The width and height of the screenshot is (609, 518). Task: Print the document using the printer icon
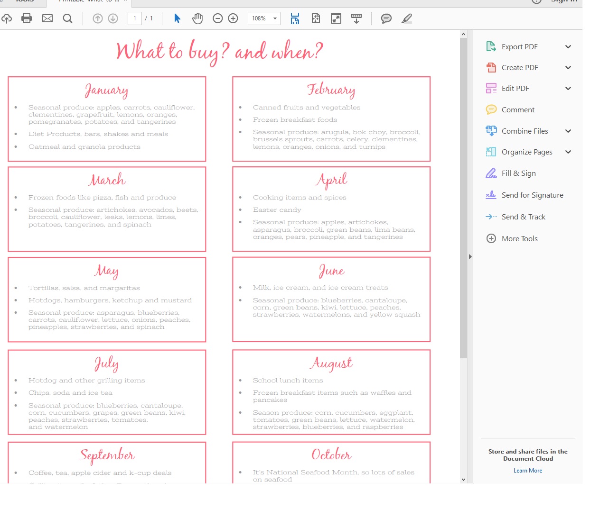[27, 18]
